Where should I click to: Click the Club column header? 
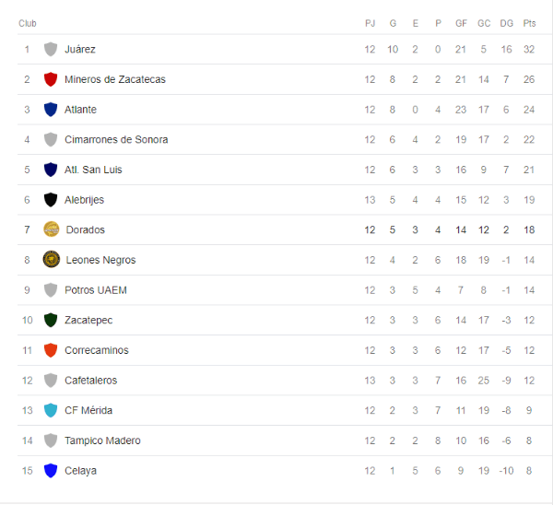(x=28, y=23)
